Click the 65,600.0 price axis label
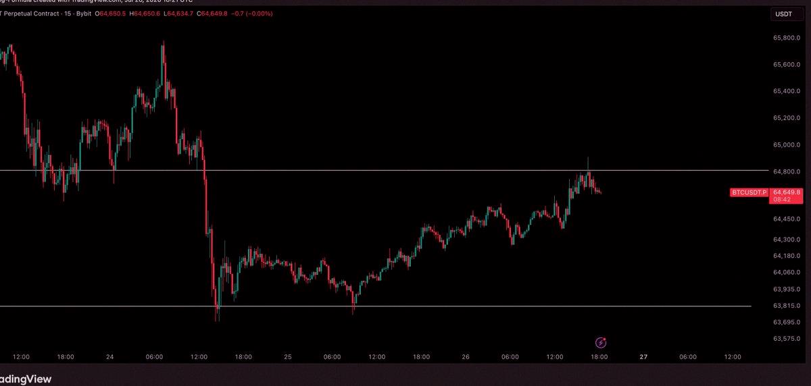The height and width of the screenshot is (386, 811). pos(786,65)
